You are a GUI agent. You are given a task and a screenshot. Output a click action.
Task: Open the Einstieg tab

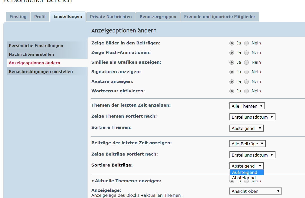(18, 17)
